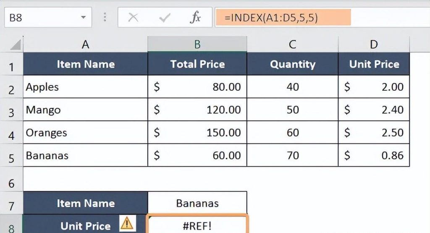Click the Select All corner triangle
The height and width of the screenshot is (233, 430).
click(x=15, y=45)
